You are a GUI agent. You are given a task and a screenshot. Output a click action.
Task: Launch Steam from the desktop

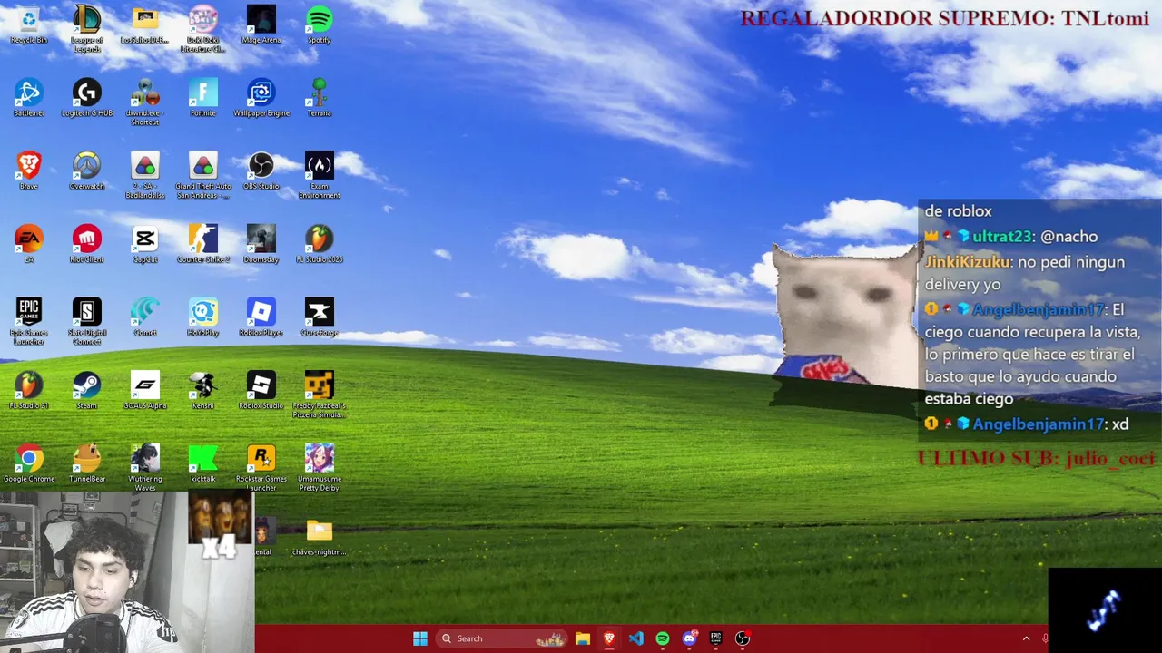coord(87,391)
